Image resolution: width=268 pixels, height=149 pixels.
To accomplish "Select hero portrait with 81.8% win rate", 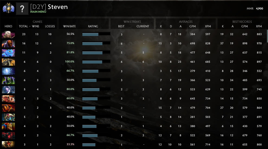I will click(8, 53).
